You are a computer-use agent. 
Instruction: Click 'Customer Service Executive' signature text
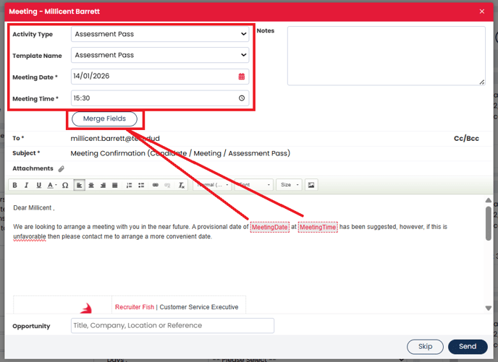(x=199, y=307)
